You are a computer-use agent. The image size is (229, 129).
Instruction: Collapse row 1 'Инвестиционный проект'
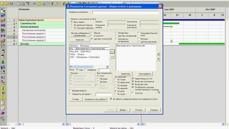[x=16, y=20]
